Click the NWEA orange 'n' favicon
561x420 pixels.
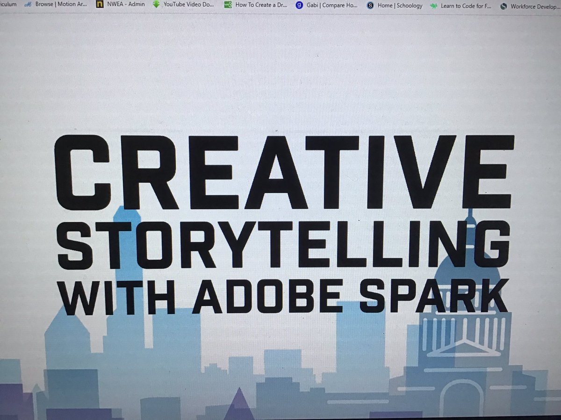pyautogui.click(x=100, y=4)
